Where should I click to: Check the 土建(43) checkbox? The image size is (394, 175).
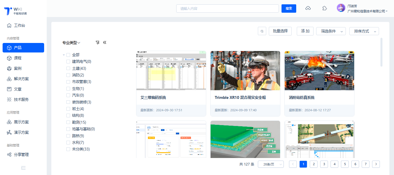pos(68,68)
